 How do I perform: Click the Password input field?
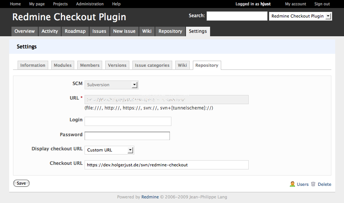(x=127, y=136)
